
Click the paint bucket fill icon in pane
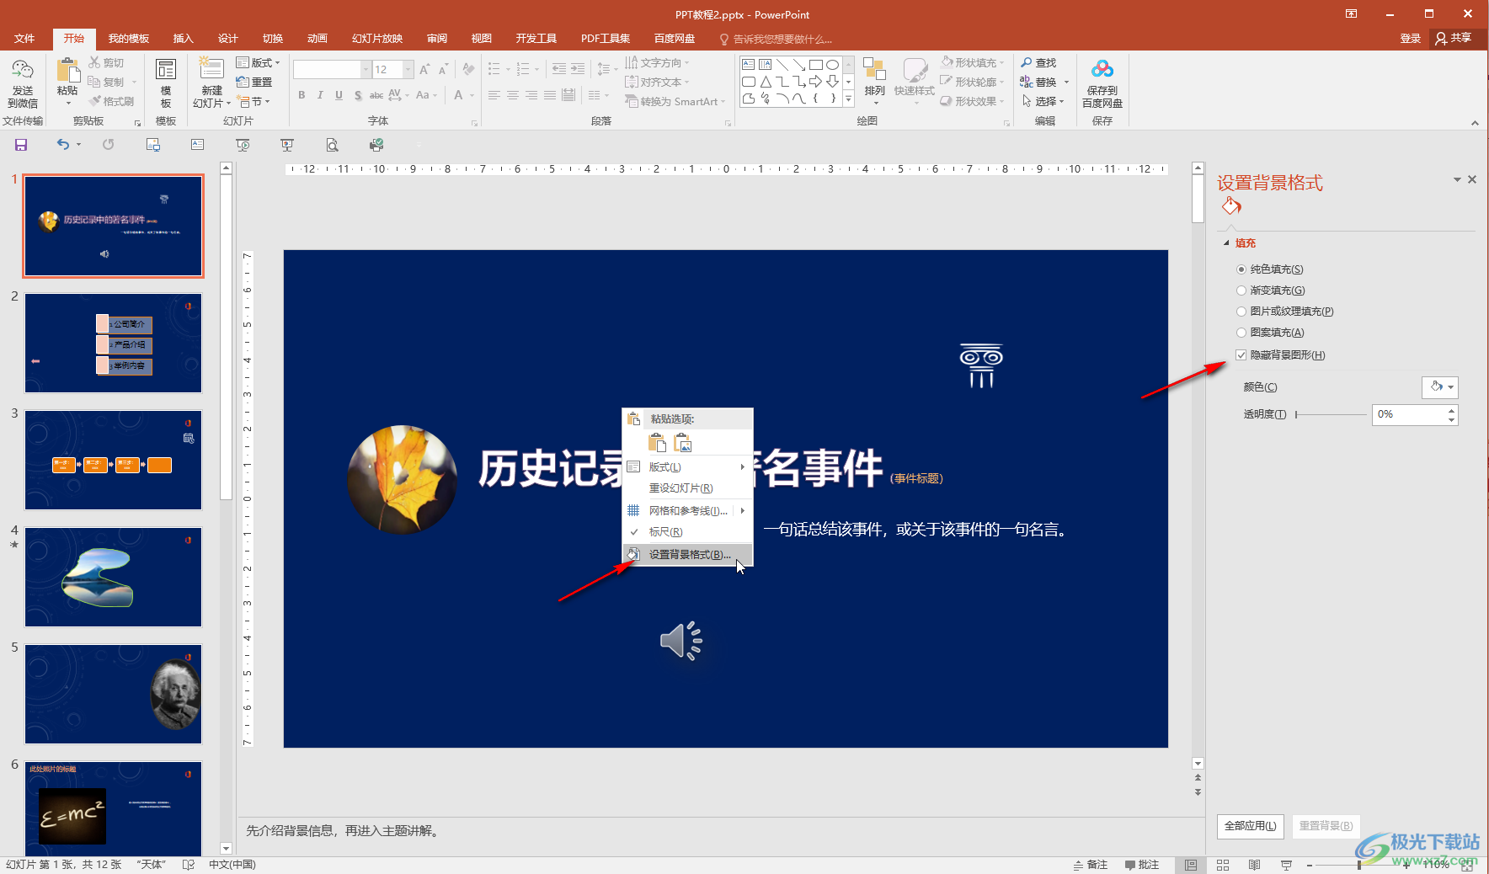[1231, 206]
